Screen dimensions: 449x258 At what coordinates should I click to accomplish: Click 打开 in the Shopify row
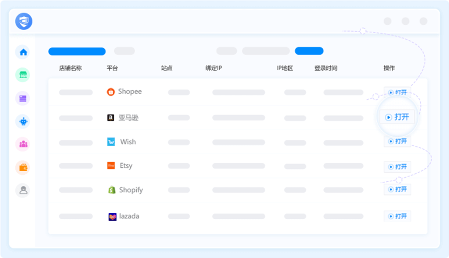point(397,189)
